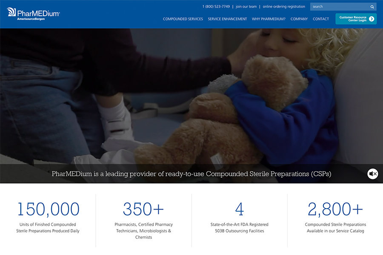
Task: Click the 2,800+ statistic number
Action: coord(335,209)
